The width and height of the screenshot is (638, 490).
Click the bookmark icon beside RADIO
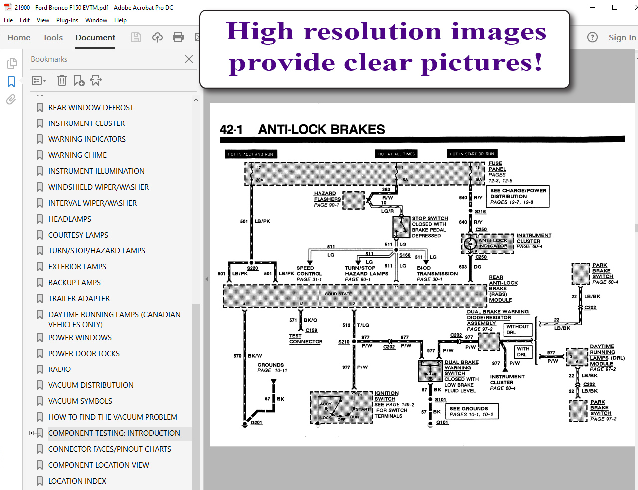tap(40, 369)
